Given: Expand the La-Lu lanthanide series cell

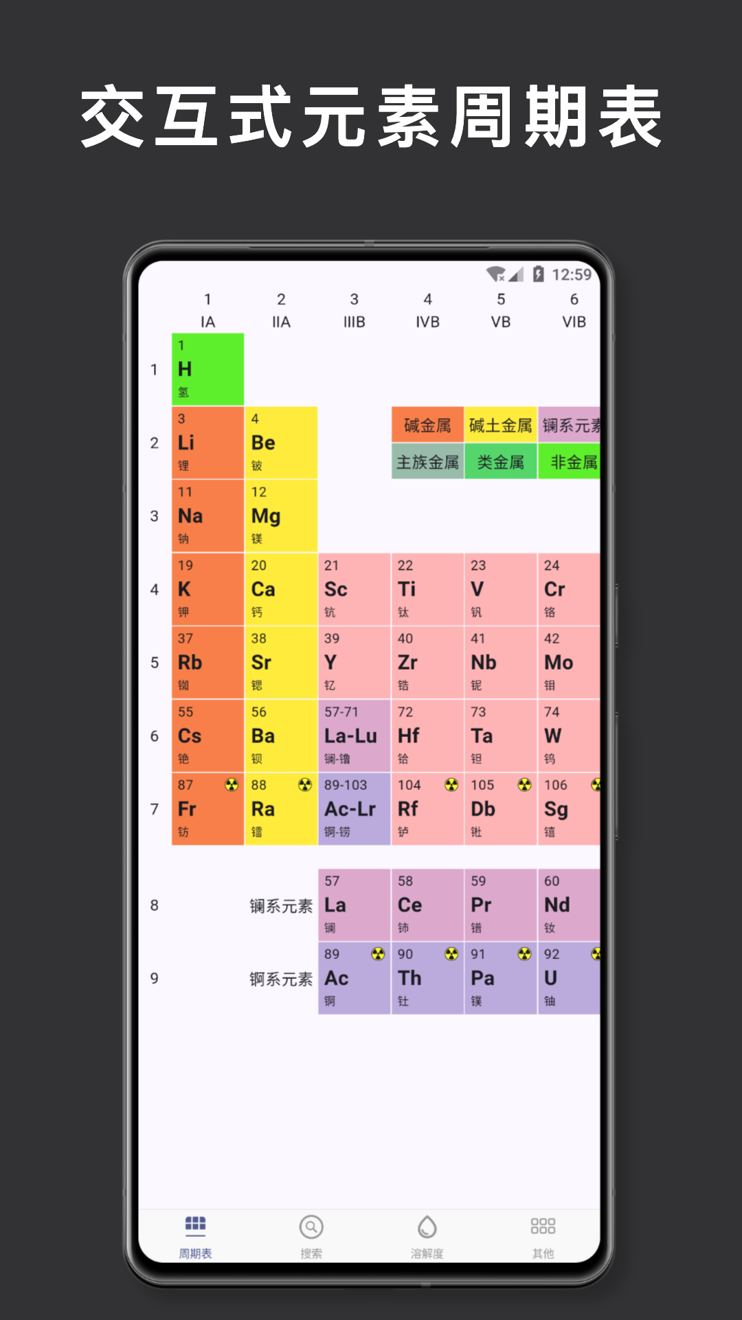Looking at the screenshot, I should tap(354, 736).
